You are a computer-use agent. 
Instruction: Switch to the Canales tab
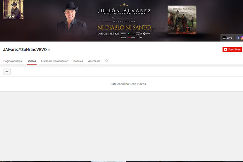click(x=78, y=61)
